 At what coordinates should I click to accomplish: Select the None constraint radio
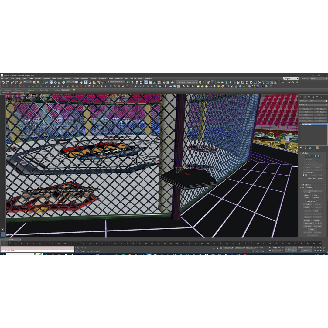pos(305,195)
